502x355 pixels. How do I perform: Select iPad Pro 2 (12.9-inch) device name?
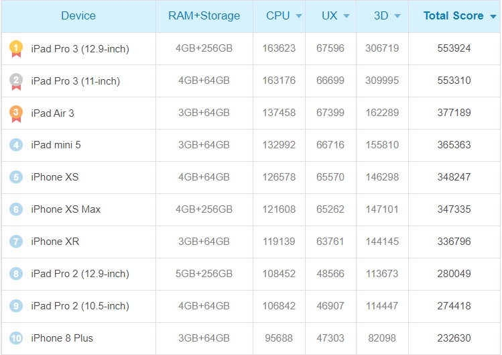pyautogui.click(x=80, y=274)
